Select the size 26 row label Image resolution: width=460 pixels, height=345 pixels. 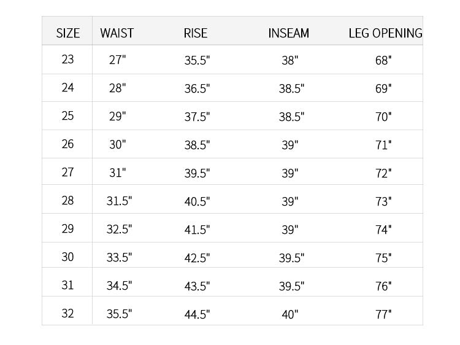67,144
